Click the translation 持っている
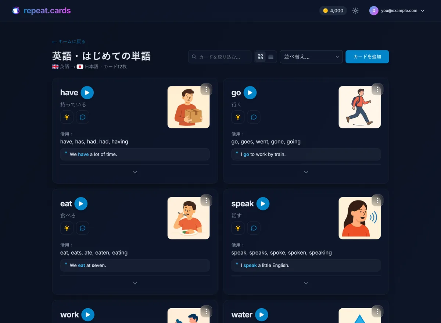441x323 pixels. click(73, 104)
